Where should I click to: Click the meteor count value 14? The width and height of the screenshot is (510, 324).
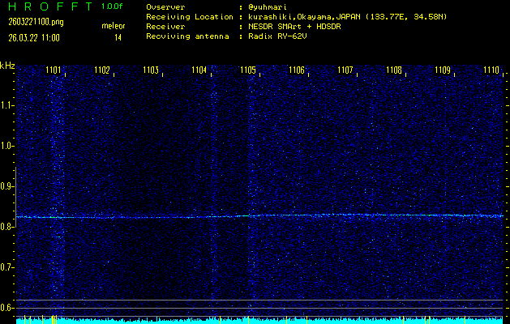[118, 37]
